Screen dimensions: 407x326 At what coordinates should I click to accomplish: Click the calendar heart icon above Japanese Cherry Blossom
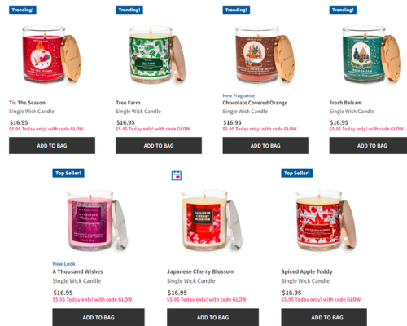coord(177,175)
